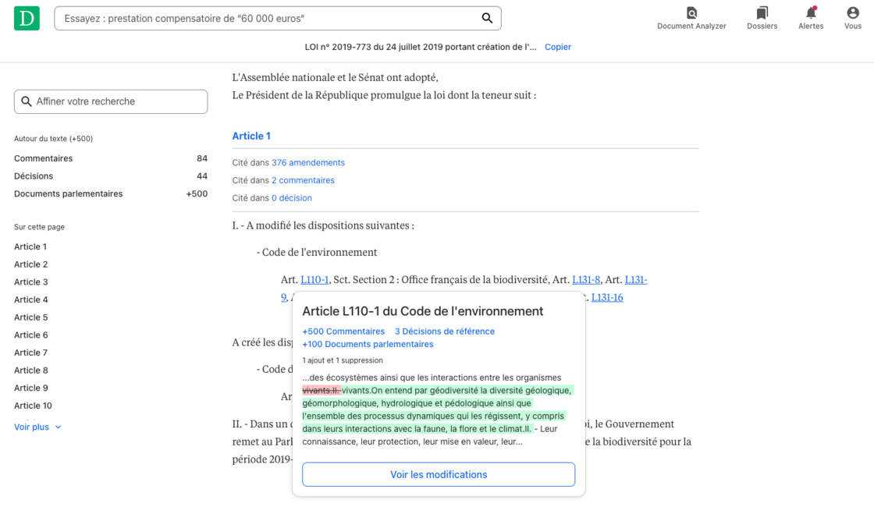
Task: Open 3 Décisions de référence in popup
Action: coord(444,331)
